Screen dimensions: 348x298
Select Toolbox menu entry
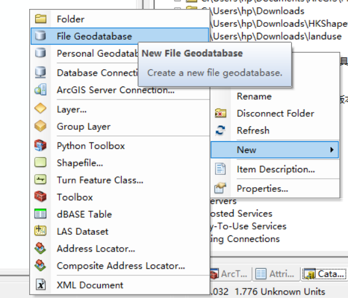coord(120,197)
